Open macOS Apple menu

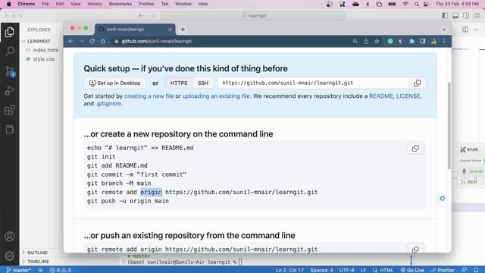coord(9,4)
